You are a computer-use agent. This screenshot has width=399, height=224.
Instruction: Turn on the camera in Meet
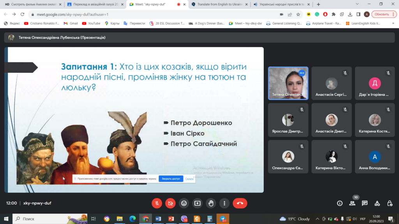(x=170, y=203)
